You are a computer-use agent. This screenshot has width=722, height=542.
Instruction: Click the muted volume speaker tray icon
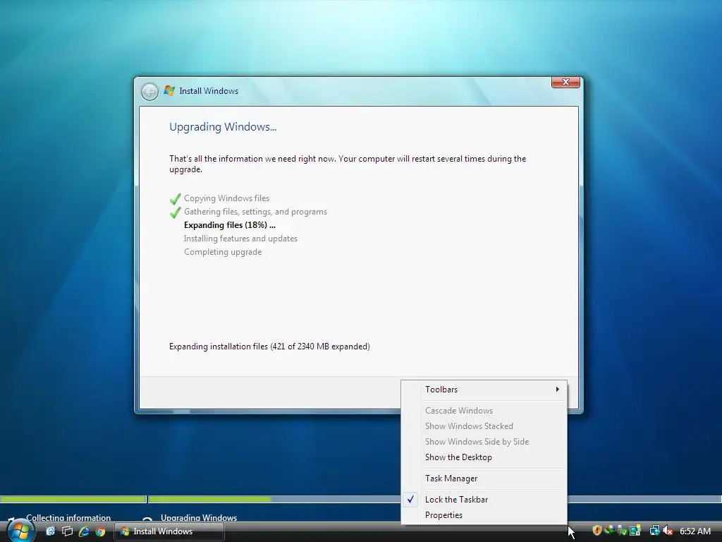[x=667, y=531]
